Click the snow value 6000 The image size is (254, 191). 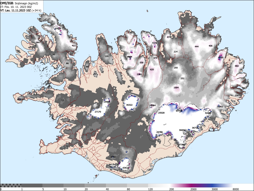point(221,58)
